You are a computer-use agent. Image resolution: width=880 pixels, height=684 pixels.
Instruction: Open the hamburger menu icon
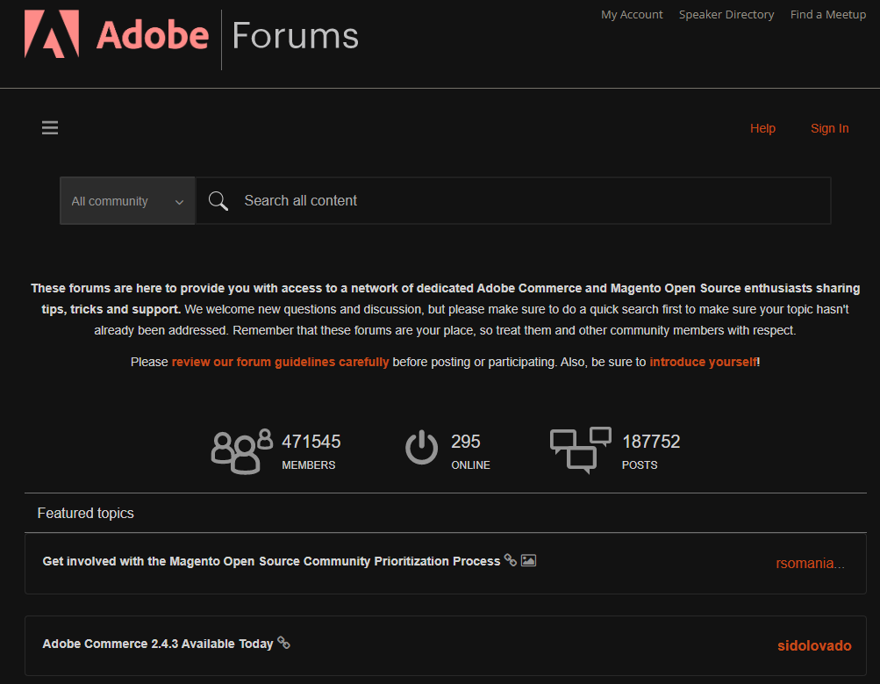click(x=50, y=127)
